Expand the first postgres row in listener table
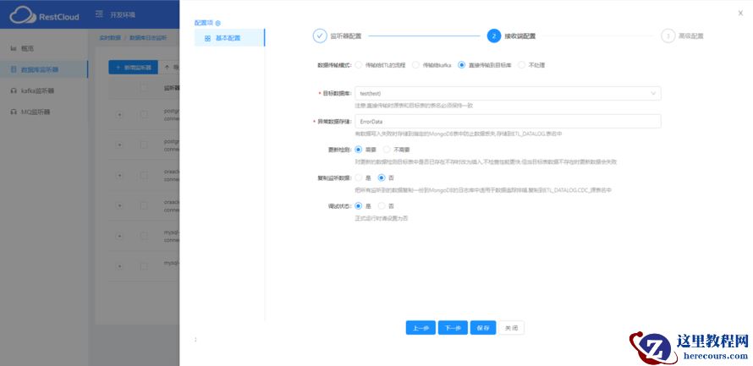753x366 pixels. point(119,114)
